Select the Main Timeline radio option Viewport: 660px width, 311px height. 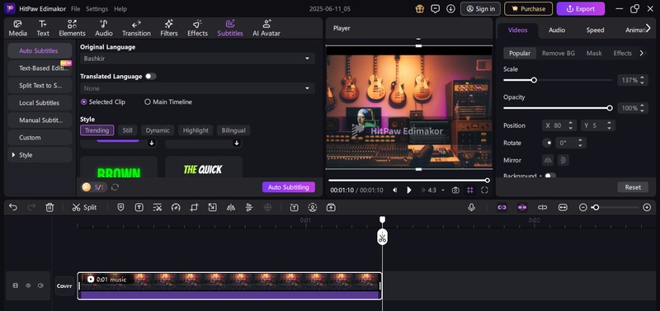tap(168, 101)
